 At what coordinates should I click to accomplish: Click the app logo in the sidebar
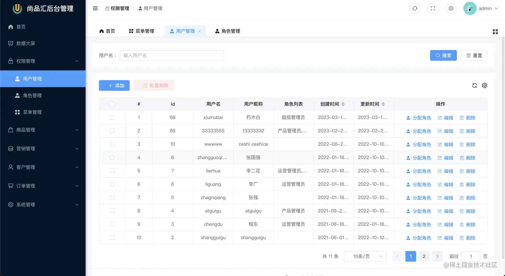(17, 8)
